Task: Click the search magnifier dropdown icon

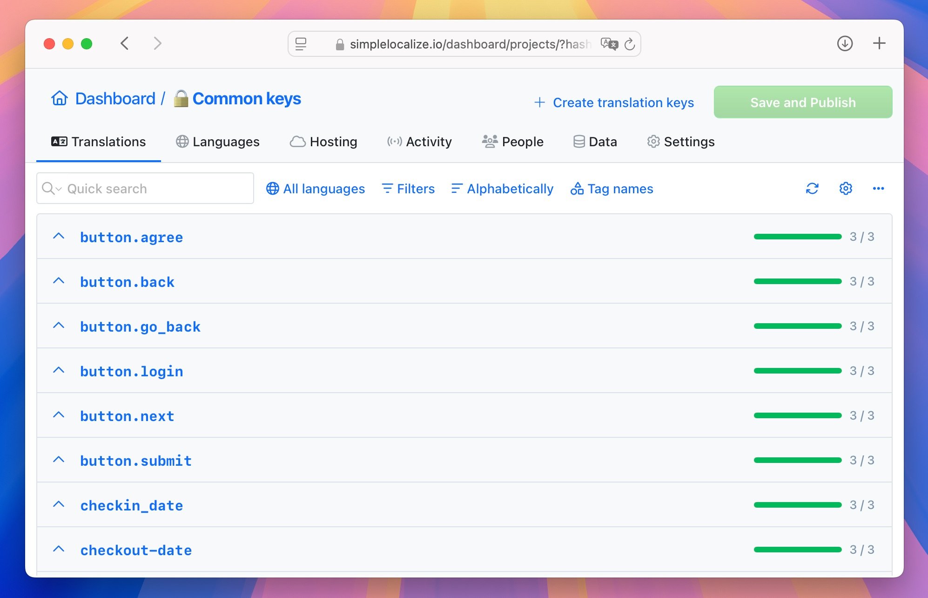Action: (52, 189)
